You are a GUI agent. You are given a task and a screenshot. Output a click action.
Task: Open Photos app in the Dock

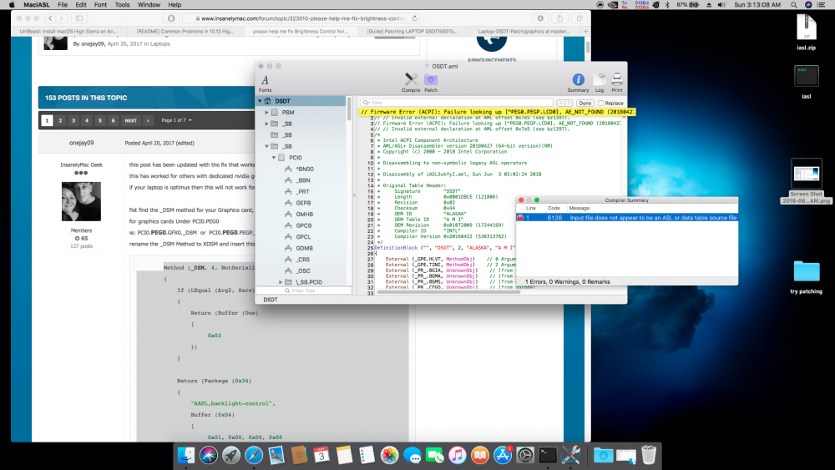click(389, 455)
